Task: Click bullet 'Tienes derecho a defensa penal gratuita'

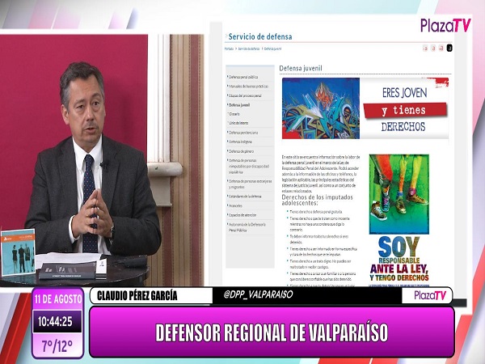Action: (316, 212)
